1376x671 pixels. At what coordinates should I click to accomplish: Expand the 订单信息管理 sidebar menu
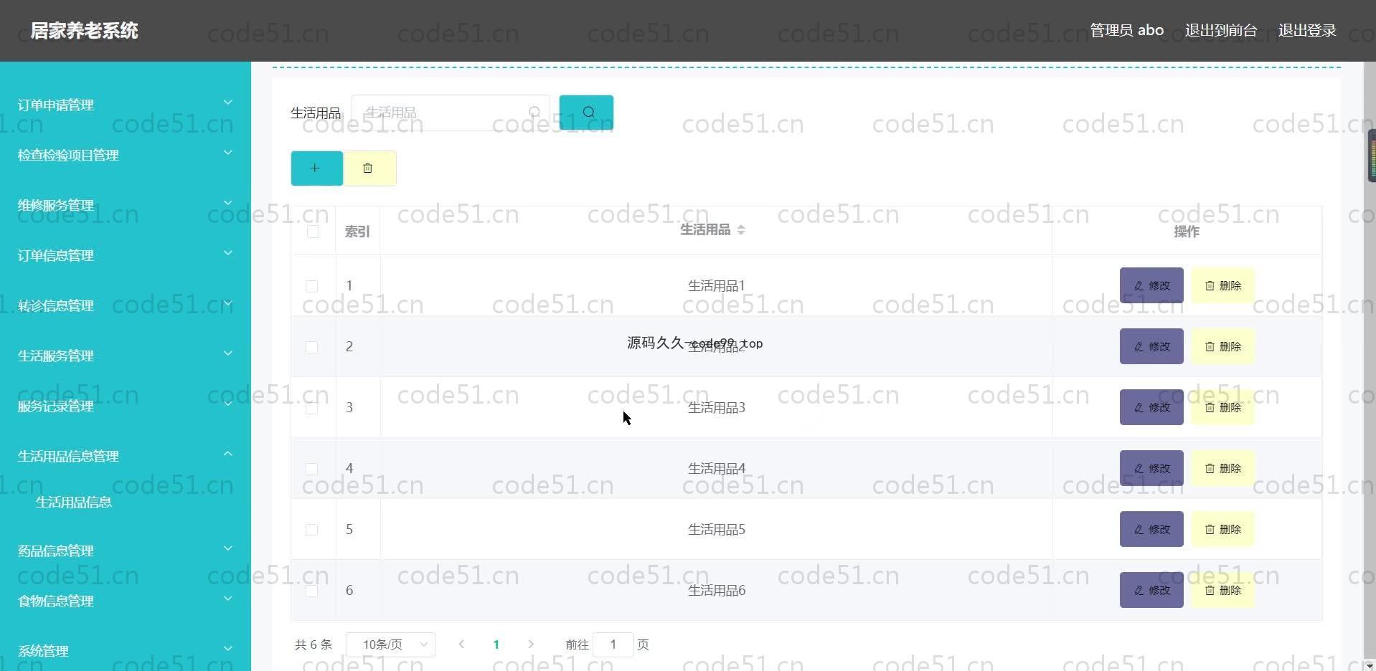126,255
